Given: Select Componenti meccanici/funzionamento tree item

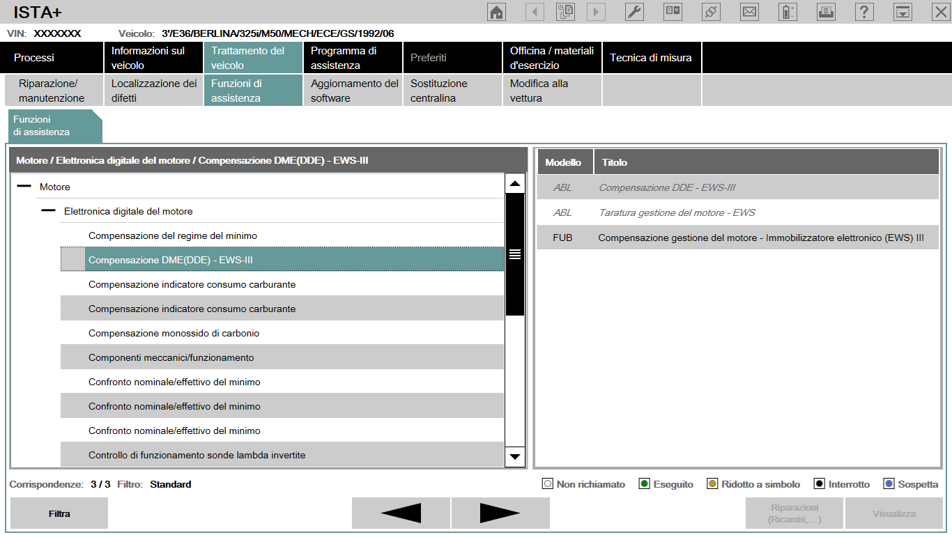Looking at the screenshot, I should point(171,357).
